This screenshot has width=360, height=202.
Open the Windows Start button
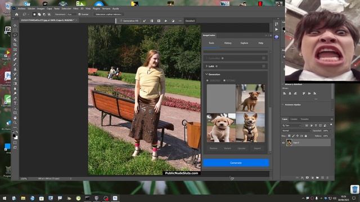coord(4,198)
